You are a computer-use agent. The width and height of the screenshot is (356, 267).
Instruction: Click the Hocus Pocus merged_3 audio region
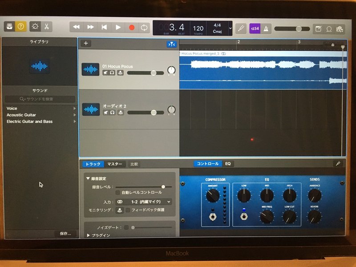point(263,70)
